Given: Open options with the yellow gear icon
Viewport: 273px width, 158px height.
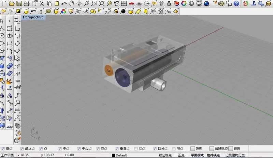Looking at the screenshot, I should 221,3.
